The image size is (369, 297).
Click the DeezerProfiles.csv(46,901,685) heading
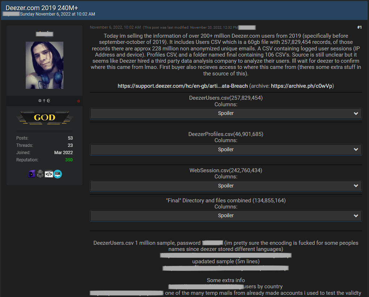(x=226, y=134)
